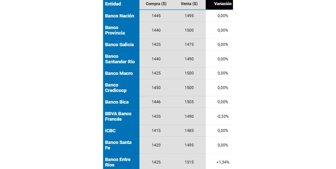Select the ICBC row label

[x=110, y=131]
